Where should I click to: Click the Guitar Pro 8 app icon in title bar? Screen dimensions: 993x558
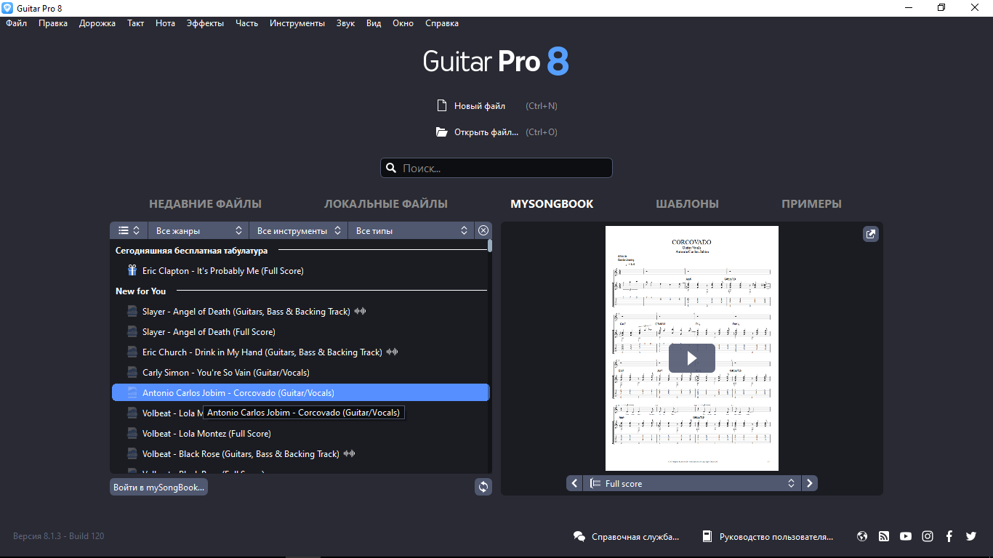tap(7, 7)
